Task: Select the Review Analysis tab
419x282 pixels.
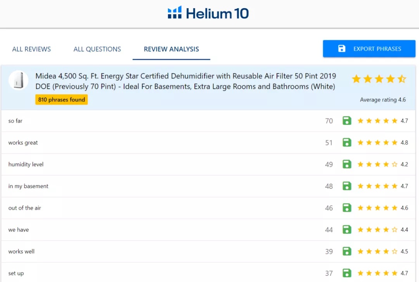Action: [171, 49]
